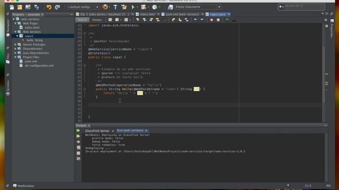This screenshot has width=339, height=190.
Task: Click the search field at top right
Action: click(x=301, y=7)
